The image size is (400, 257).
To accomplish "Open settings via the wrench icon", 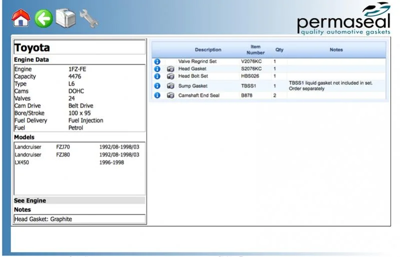I will pos(89,18).
